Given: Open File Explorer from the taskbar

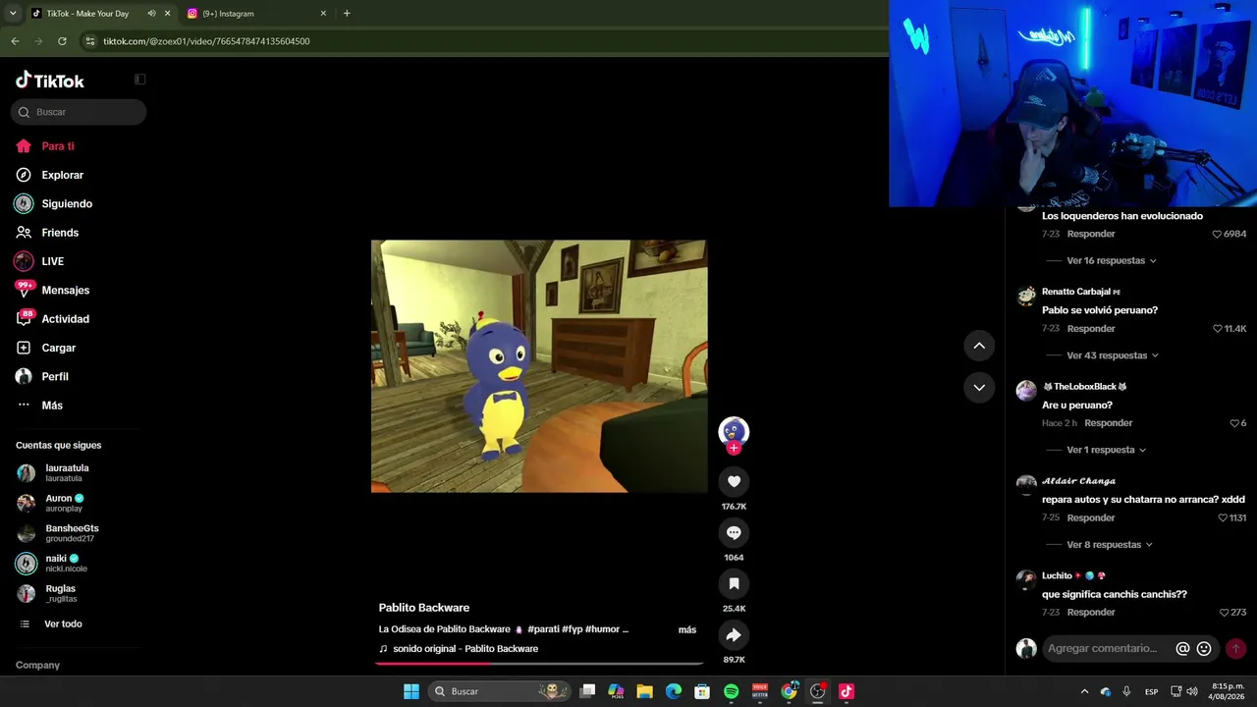Looking at the screenshot, I should point(644,691).
